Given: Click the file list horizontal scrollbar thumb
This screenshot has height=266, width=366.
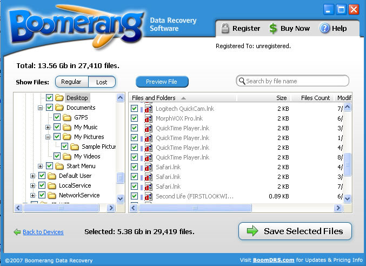Looking at the screenshot, I should pos(195,208).
